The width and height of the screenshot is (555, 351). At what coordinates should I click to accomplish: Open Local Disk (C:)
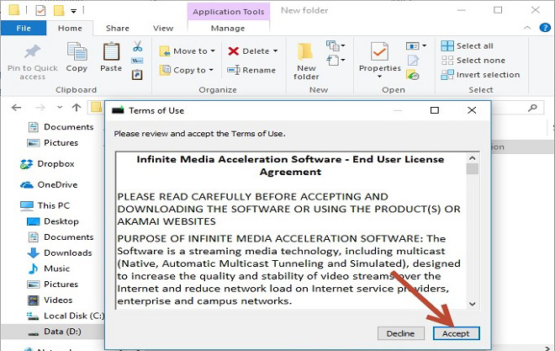click(65, 316)
